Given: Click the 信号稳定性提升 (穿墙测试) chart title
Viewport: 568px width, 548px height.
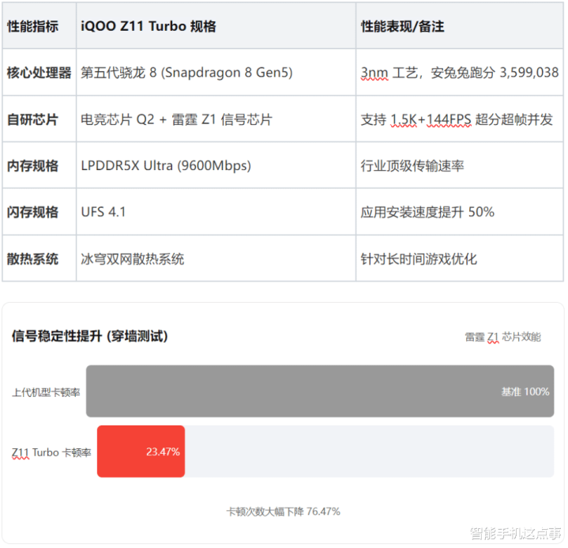Looking at the screenshot, I should pos(89,336).
